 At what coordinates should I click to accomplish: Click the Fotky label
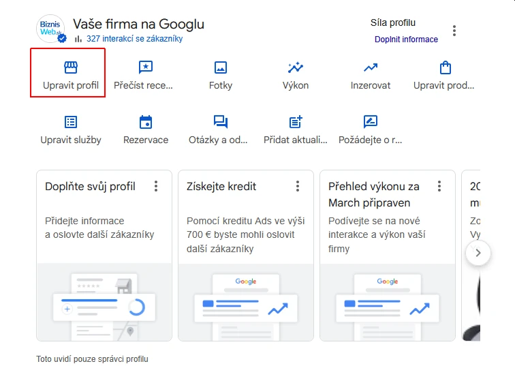pos(221,85)
